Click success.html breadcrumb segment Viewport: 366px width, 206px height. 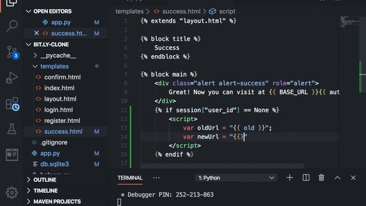(181, 11)
